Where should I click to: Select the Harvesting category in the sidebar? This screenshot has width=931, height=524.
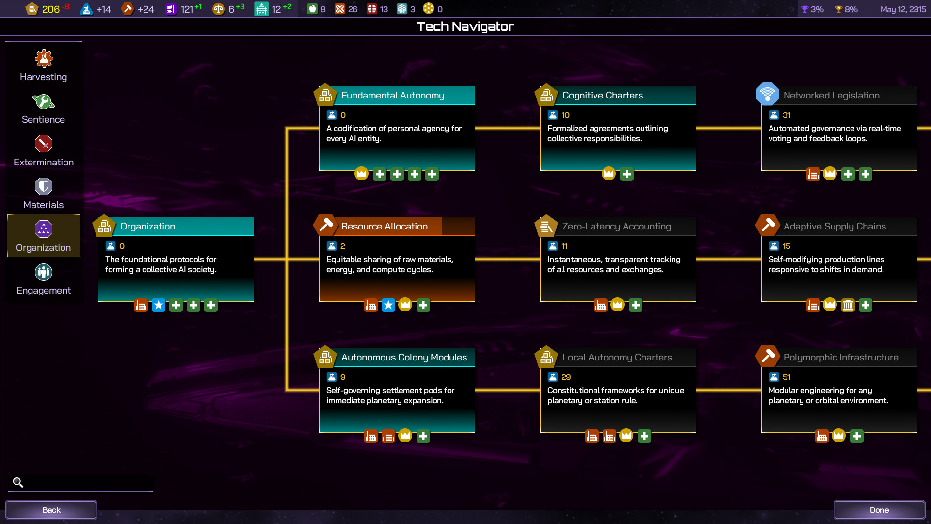click(x=43, y=65)
